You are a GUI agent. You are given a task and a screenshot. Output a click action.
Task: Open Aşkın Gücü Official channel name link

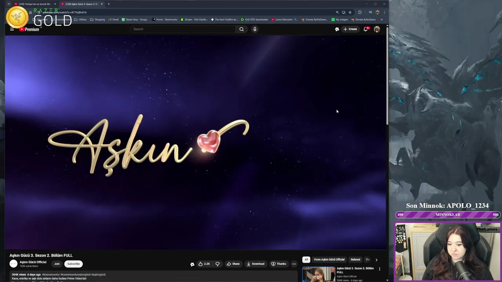pos(33,262)
